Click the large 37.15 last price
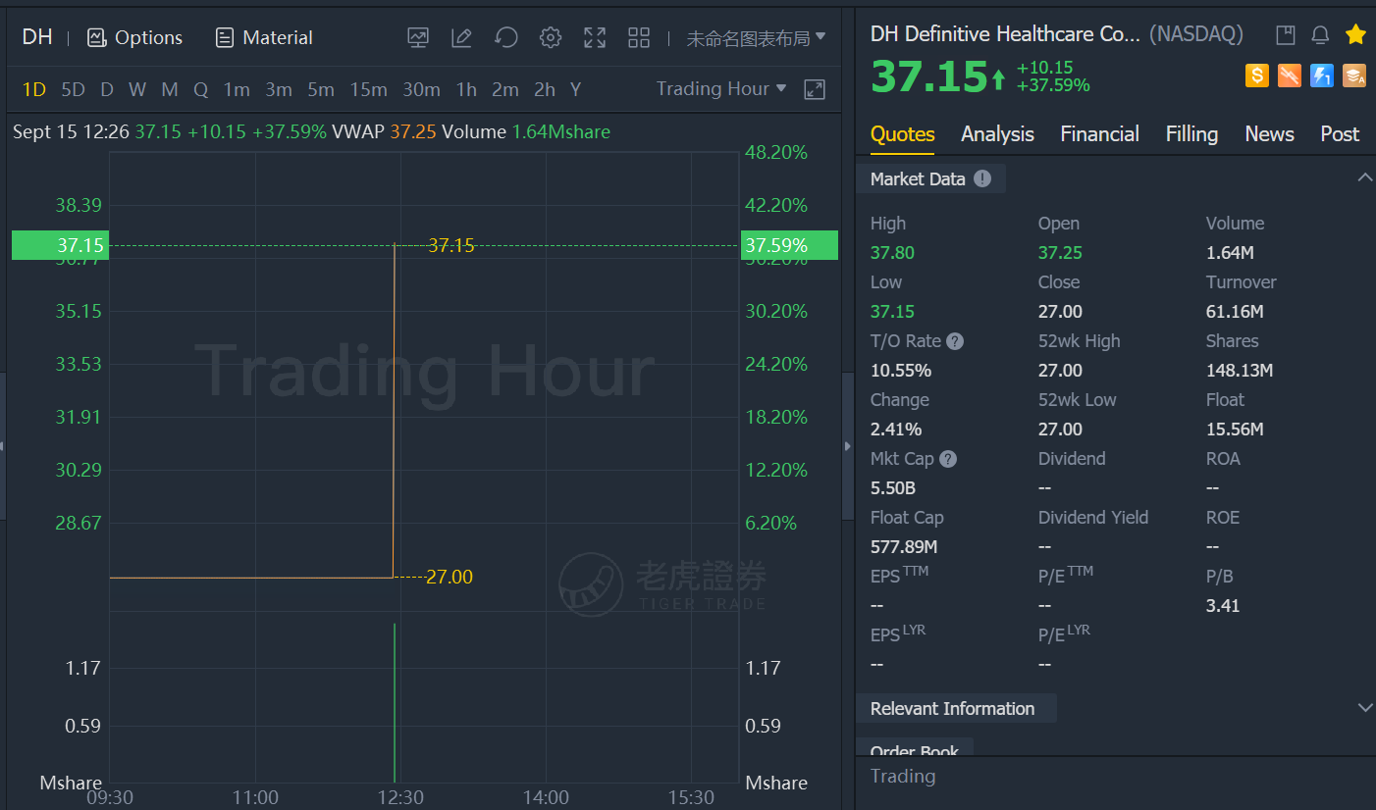This screenshot has height=810, width=1376. pos(928,76)
